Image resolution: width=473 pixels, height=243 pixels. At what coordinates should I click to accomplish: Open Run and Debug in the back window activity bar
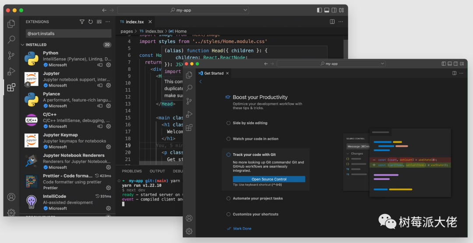(x=11, y=71)
